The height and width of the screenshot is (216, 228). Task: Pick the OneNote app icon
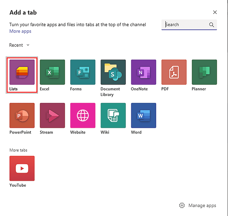[x=143, y=72]
